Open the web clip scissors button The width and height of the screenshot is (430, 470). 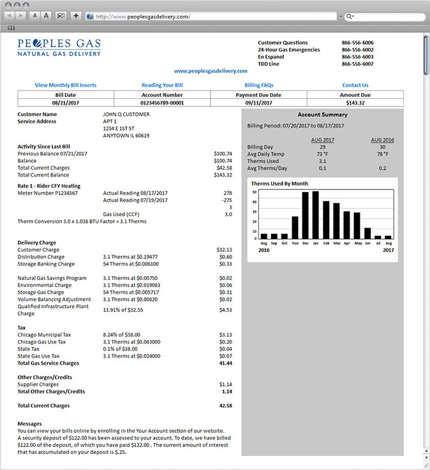tap(61, 15)
